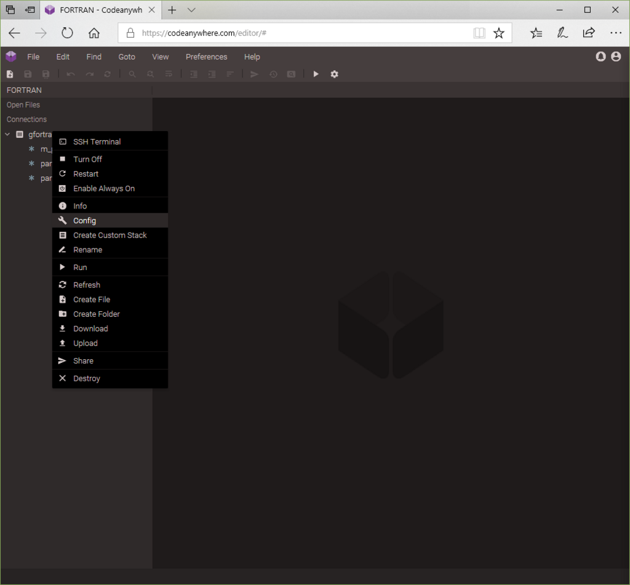Select Refresh in context menu
Image resolution: width=630 pixels, height=585 pixels.
(110, 285)
